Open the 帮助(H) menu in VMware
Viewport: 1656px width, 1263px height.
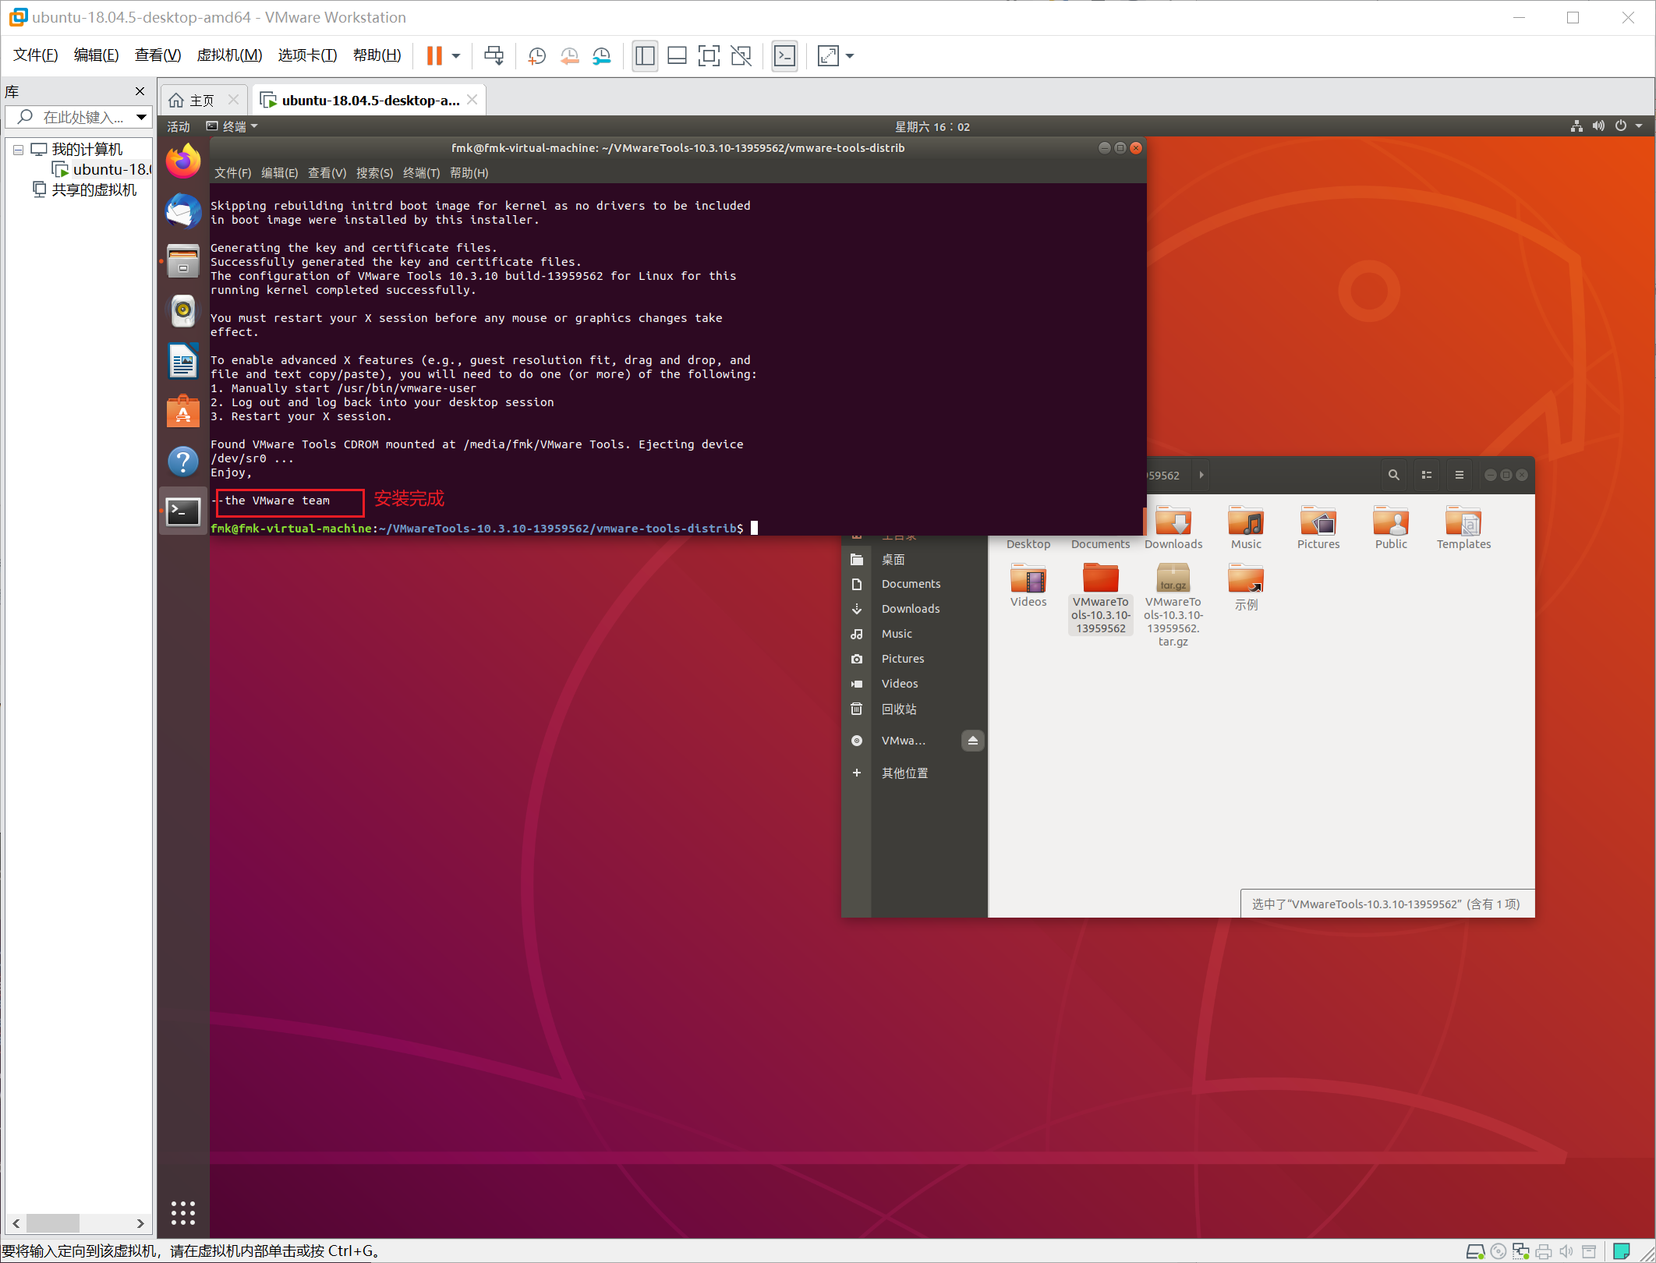pyautogui.click(x=377, y=55)
